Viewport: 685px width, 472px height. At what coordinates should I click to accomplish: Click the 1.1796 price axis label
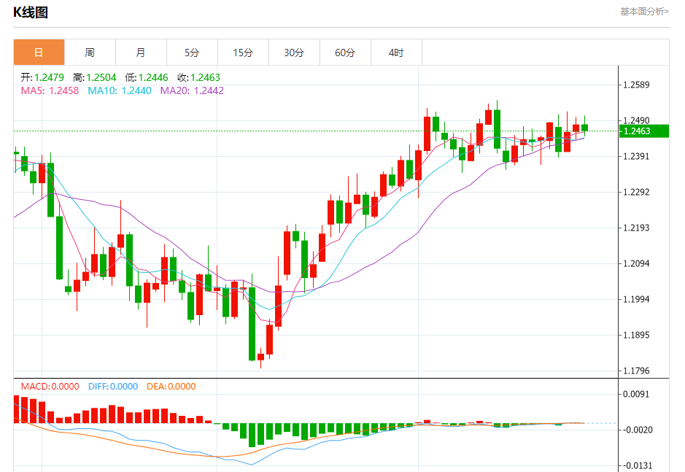point(636,371)
